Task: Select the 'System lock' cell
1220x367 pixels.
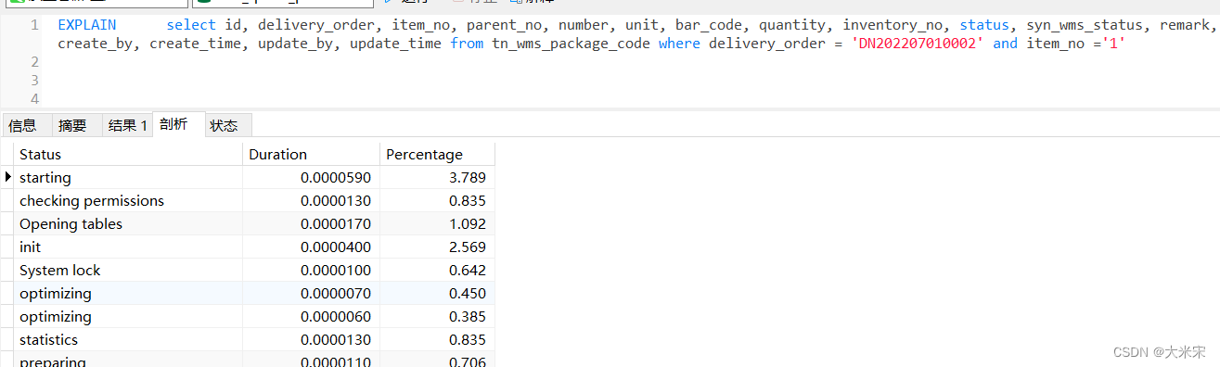Action: tap(128, 270)
